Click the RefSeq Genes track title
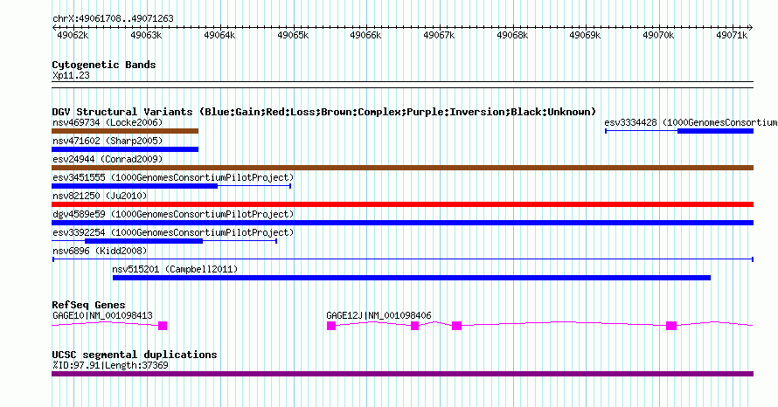778x407 pixels. pos(88,305)
